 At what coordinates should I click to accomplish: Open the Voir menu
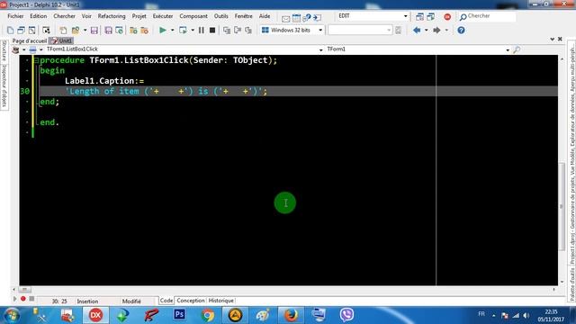tap(86, 16)
